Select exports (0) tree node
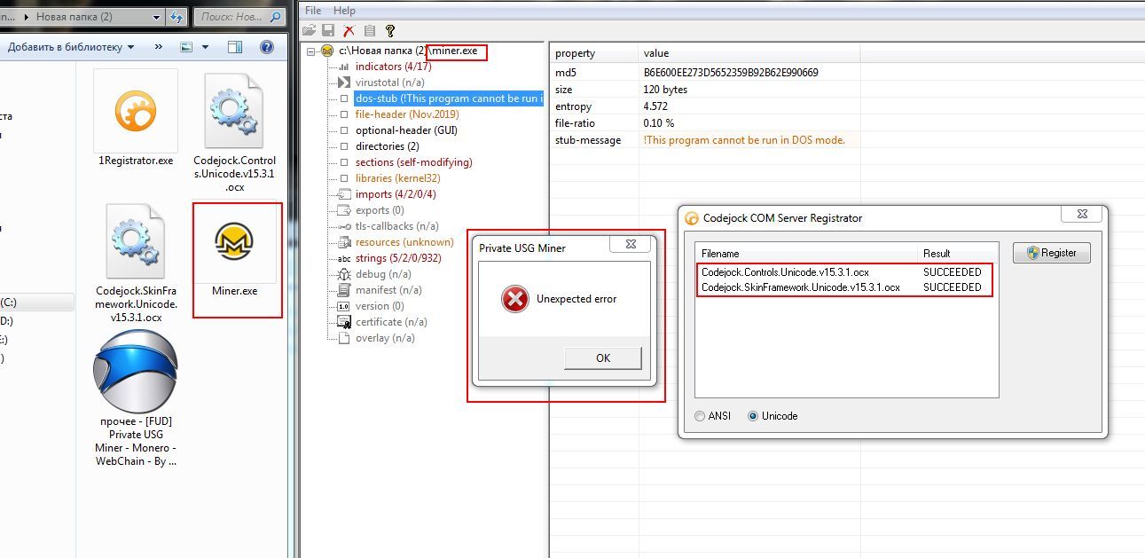The width and height of the screenshot is (1145, 558). [380, 210]
